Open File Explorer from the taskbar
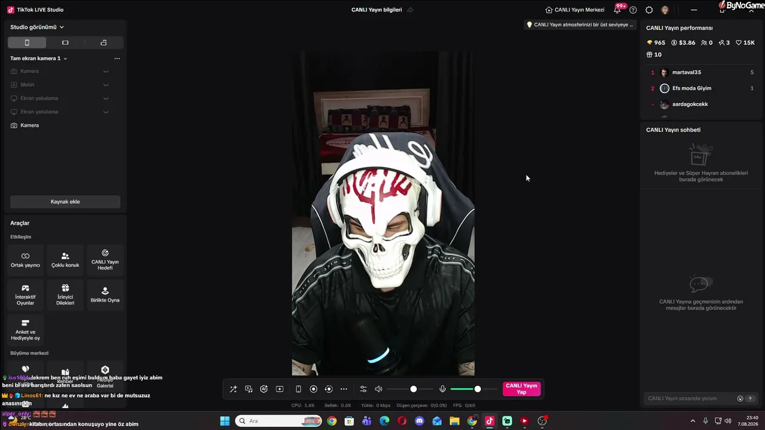This screenshot has height=430, width=765. [x=454, y=421]
